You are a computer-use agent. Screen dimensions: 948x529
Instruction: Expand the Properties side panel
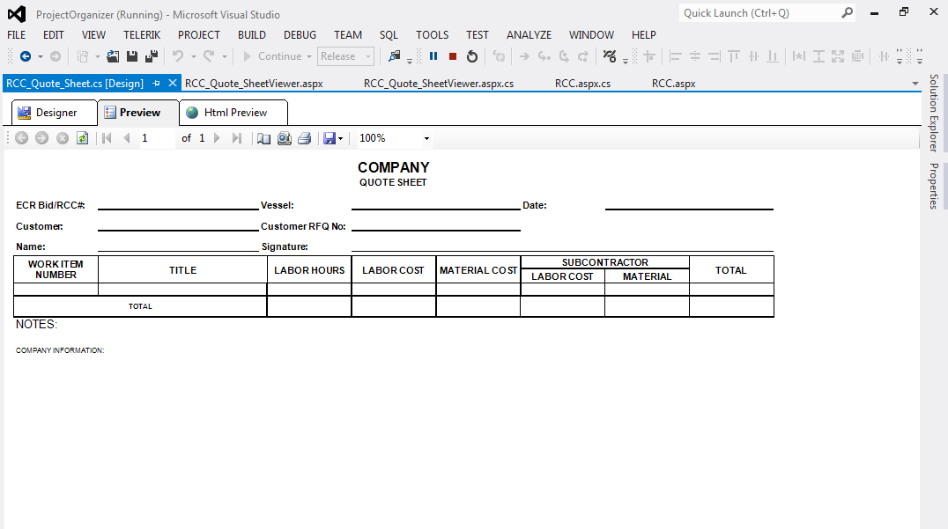click(x=934, y=186)
